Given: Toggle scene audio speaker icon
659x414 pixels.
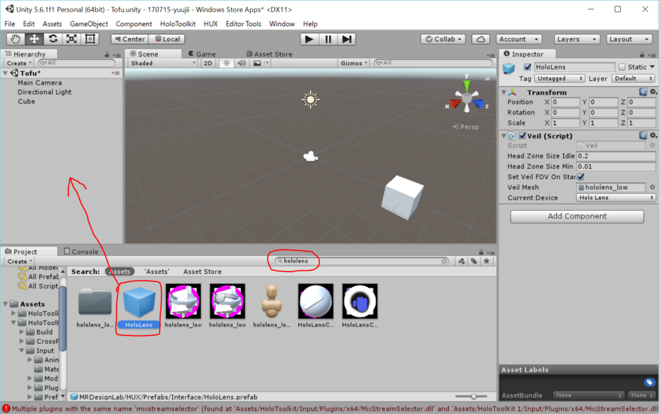Looking at the screenshot, I should tap(242, 63).
